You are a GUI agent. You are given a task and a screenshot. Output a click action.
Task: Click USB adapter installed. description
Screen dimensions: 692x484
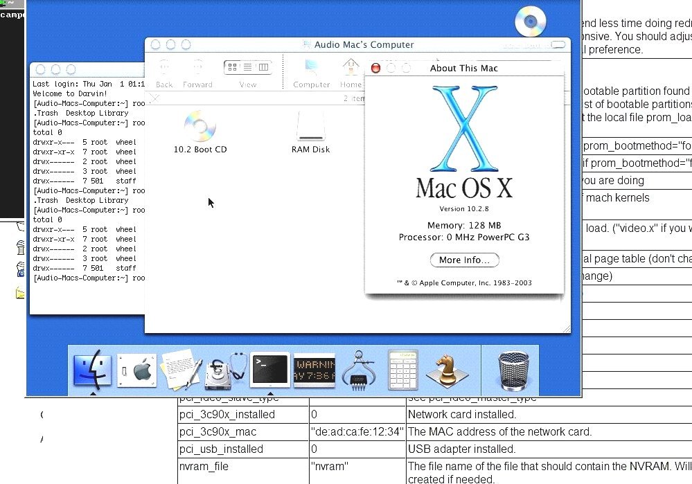pos(461,449)
